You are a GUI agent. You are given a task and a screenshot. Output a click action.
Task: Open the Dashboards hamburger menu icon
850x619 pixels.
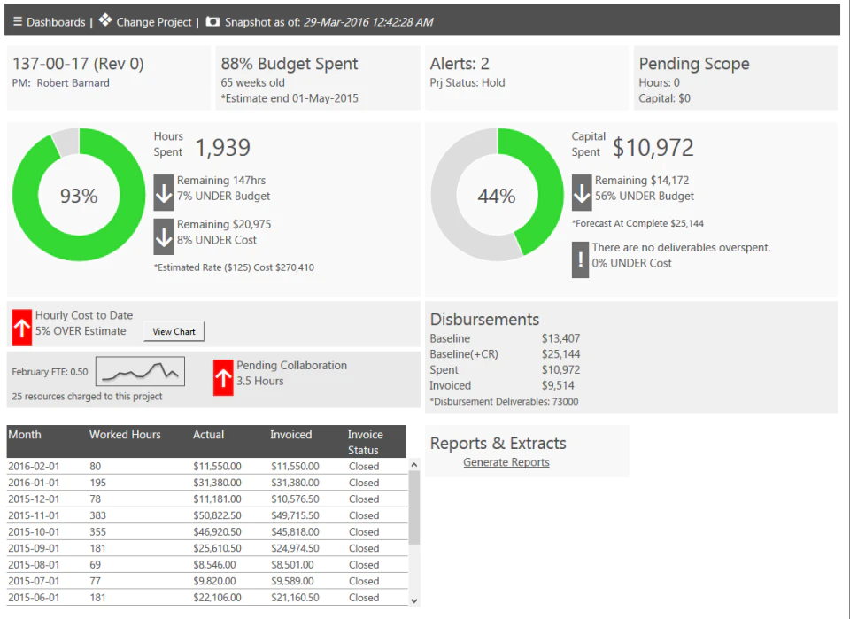pos(18,21)
